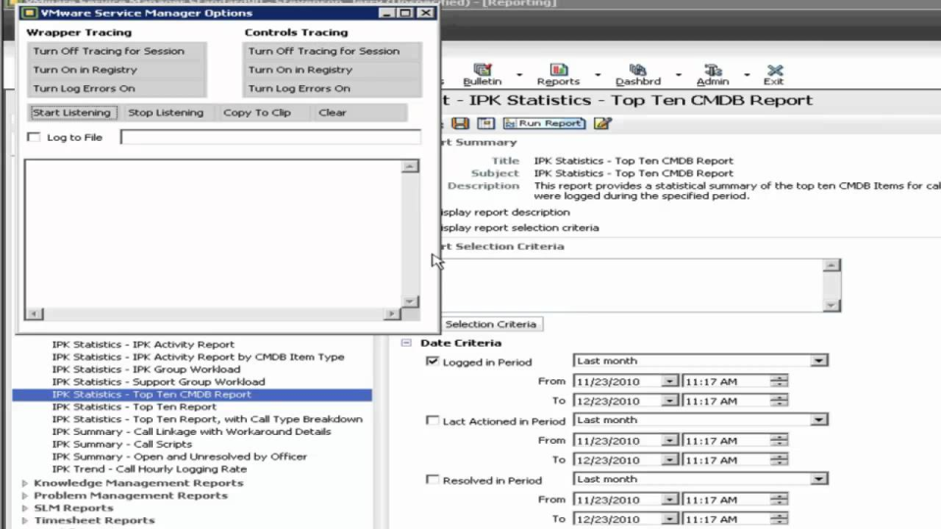941x529 pixels.
Task: Click the Log to File path field
Action: [271, 137]
